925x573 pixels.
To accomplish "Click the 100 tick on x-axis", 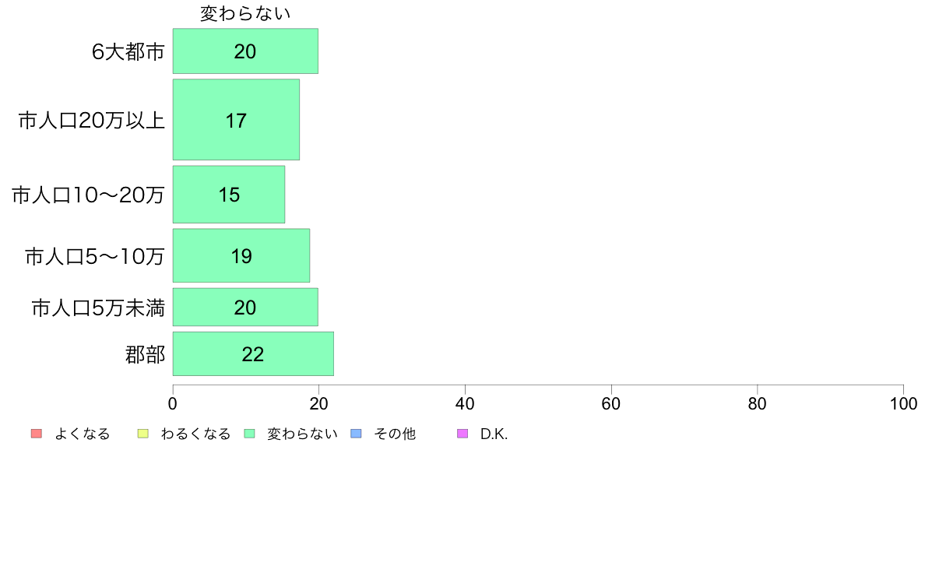I will pos(903,403).
